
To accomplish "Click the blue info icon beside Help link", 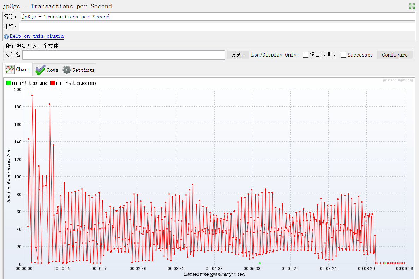I will 6,37.
